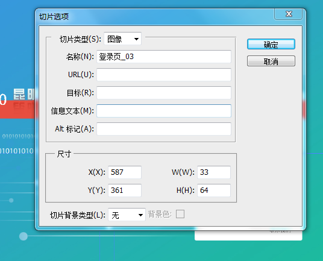Click the 信息文本(M) input field

tap(164, 111)
